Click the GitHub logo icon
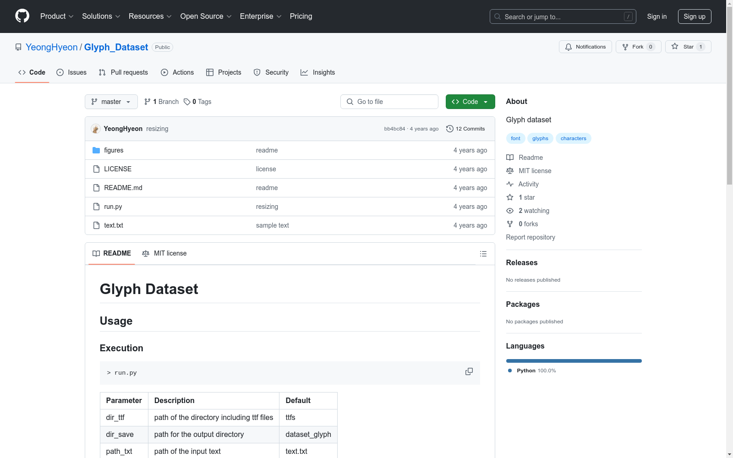Viewport: 733px width, 458px height. [22, 16]
